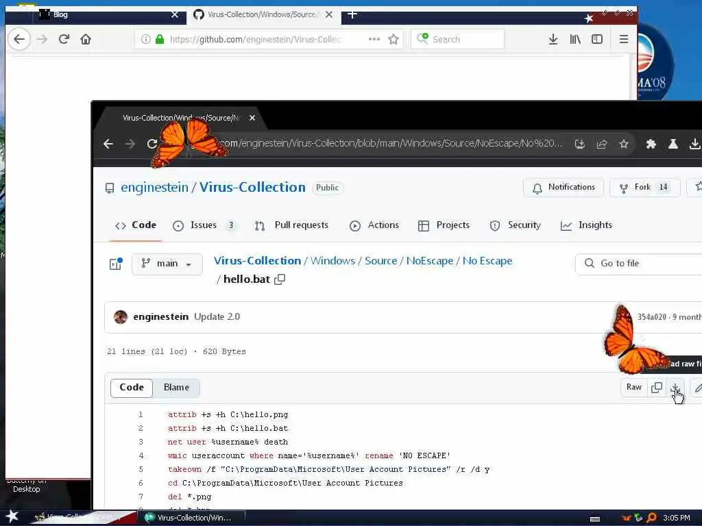
Task: Reload the page in the Firefox window
Action: point(64,39)
